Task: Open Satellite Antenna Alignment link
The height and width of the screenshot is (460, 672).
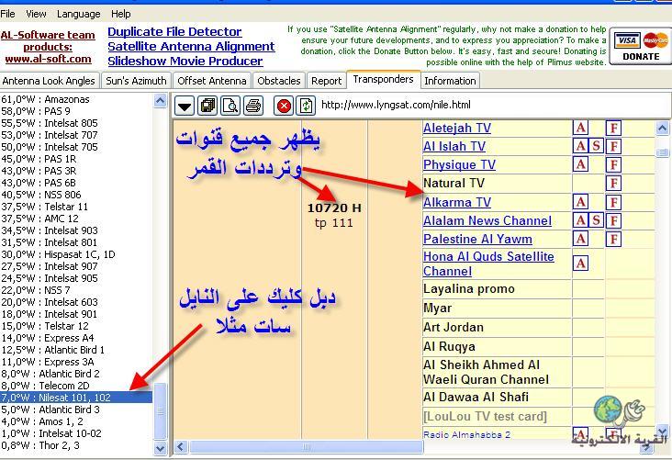Action: [x=191, y=46]
